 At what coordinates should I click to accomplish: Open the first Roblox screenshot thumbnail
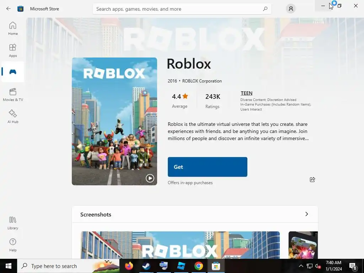pos(180,245)
